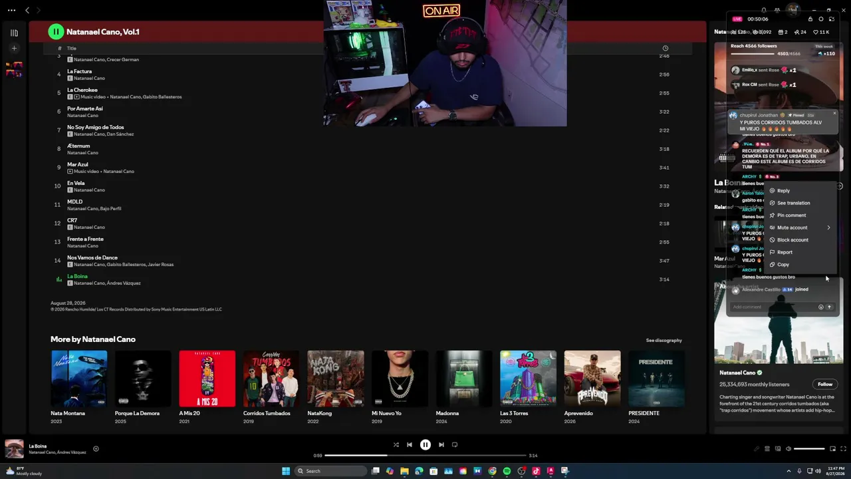Viewport: 851px width, 479px height.
Task: Open live panel settings gear
Action: tap(821, 19)
